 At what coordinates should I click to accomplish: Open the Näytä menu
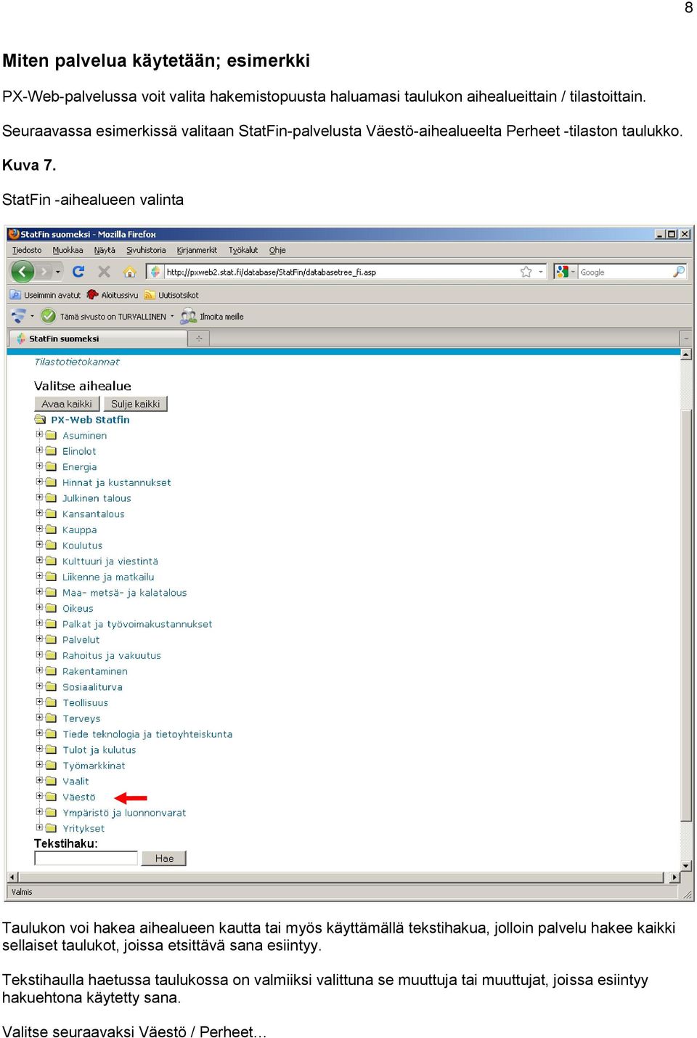pos(105,250)
